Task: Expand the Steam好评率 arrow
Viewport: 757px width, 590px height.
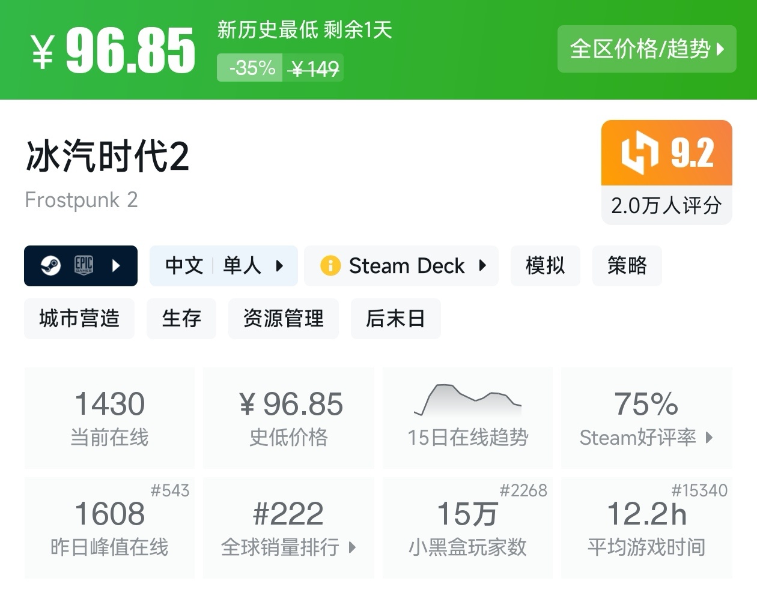Action: pos(710,438)
